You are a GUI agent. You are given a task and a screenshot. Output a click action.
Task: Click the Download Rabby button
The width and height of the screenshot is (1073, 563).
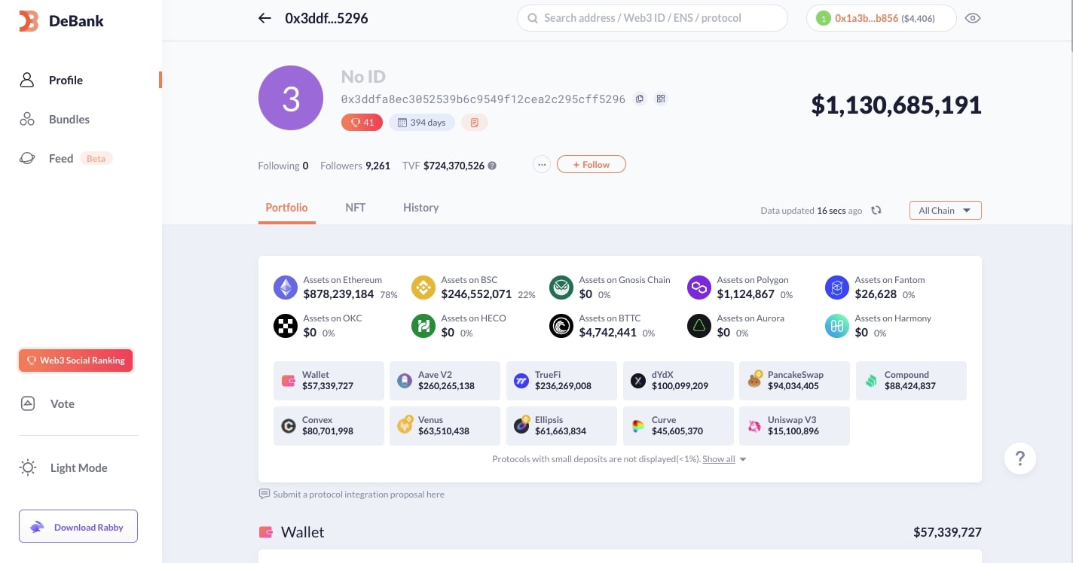(78, 527)
